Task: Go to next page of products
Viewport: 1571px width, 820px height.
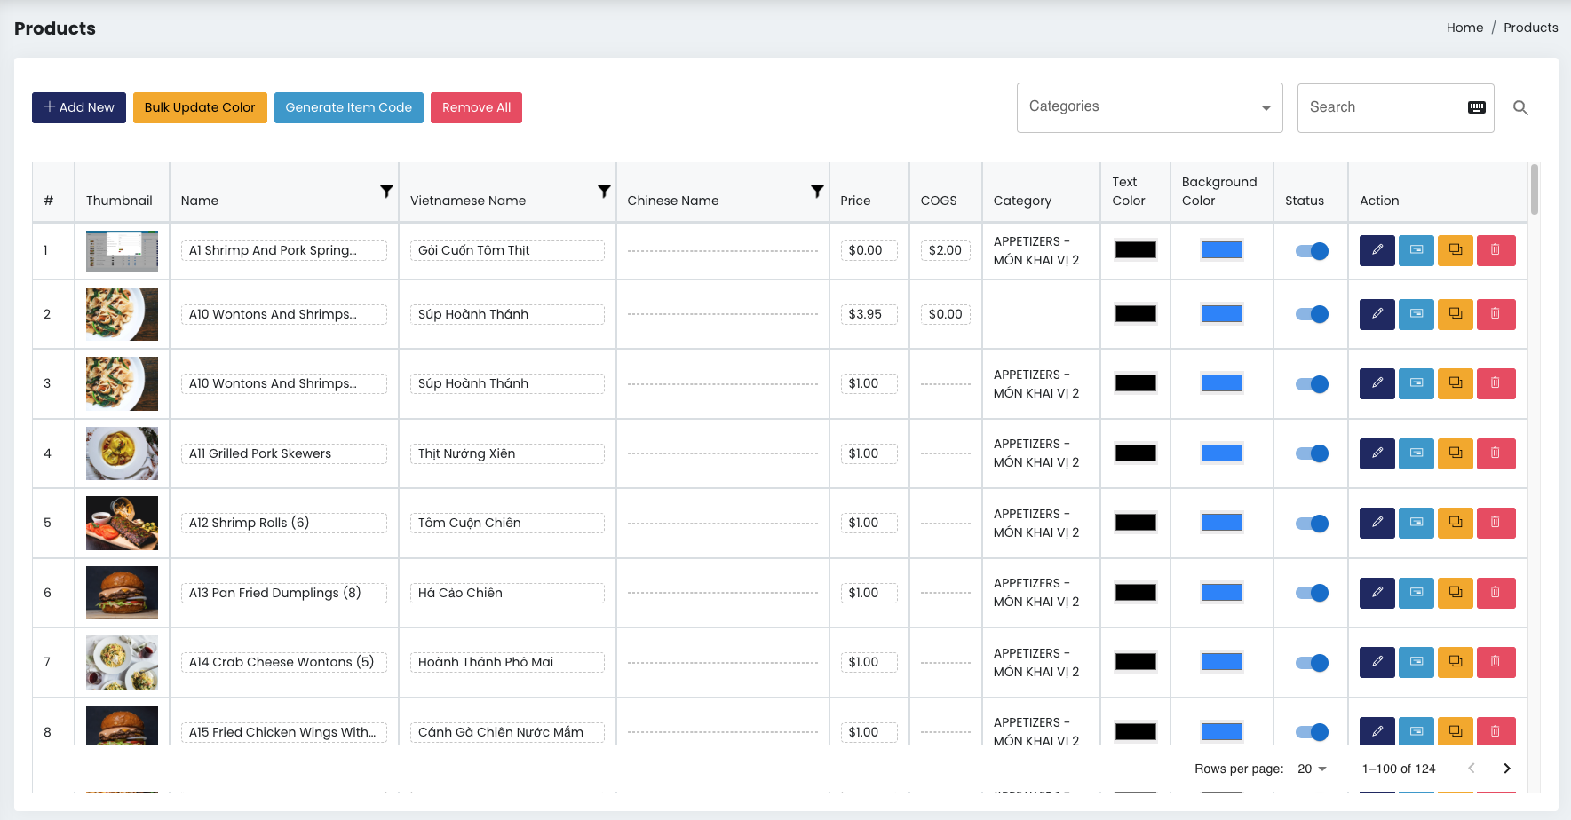Action: pos(1506,769)
